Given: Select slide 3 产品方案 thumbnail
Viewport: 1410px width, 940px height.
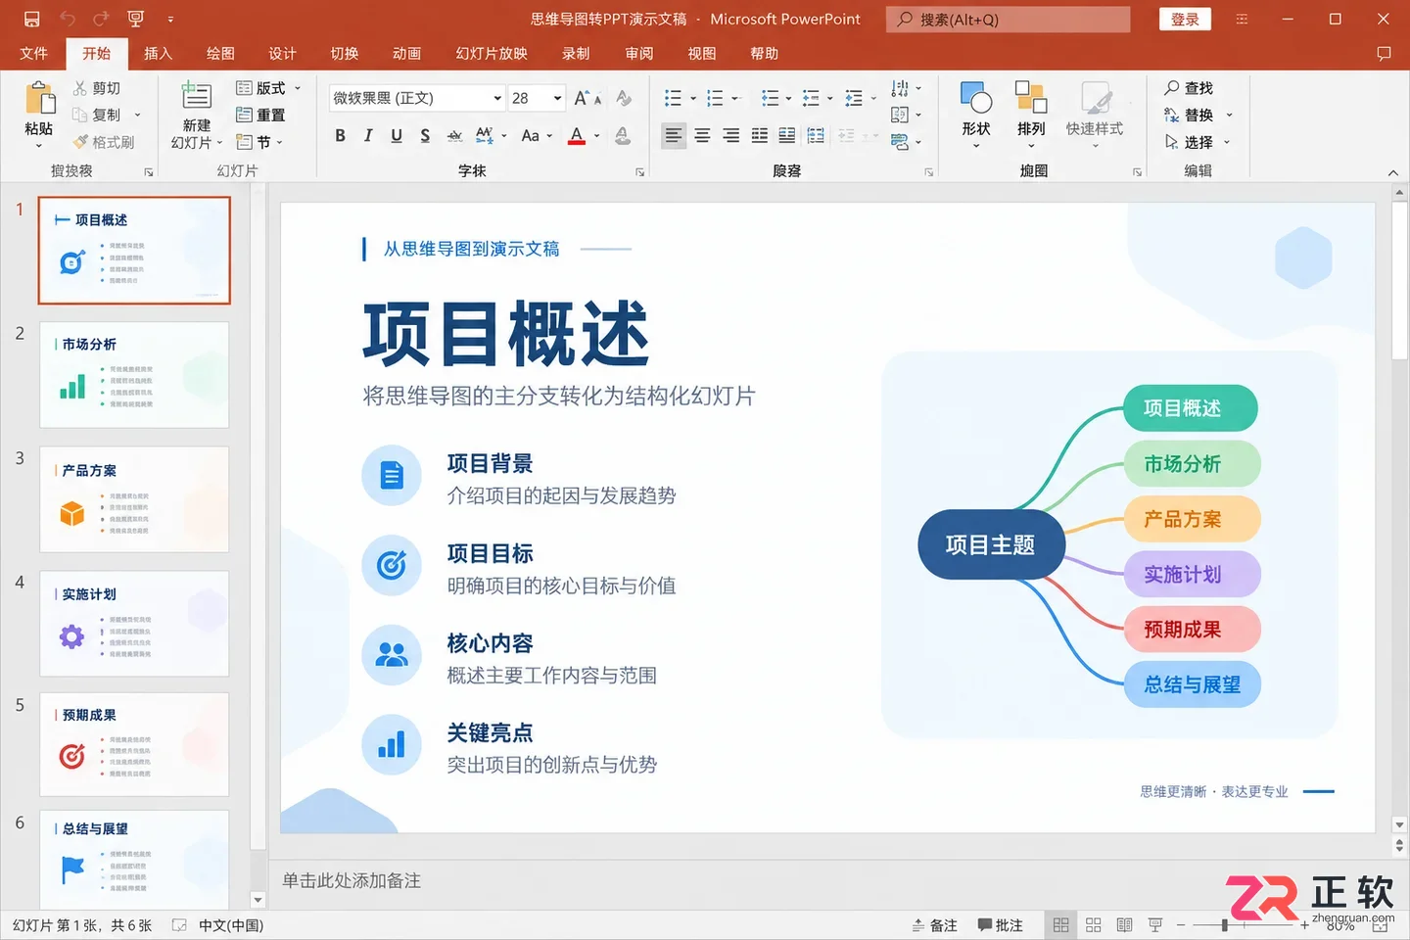Looking at the screenshot, I should click(134, 499).
